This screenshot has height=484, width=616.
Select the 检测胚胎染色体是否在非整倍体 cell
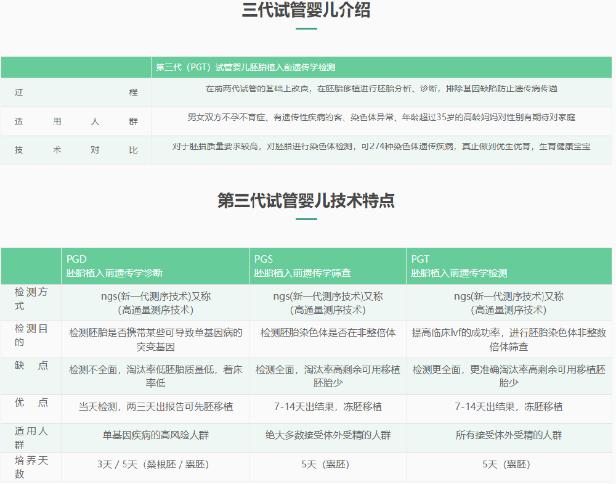coord(328,333)
